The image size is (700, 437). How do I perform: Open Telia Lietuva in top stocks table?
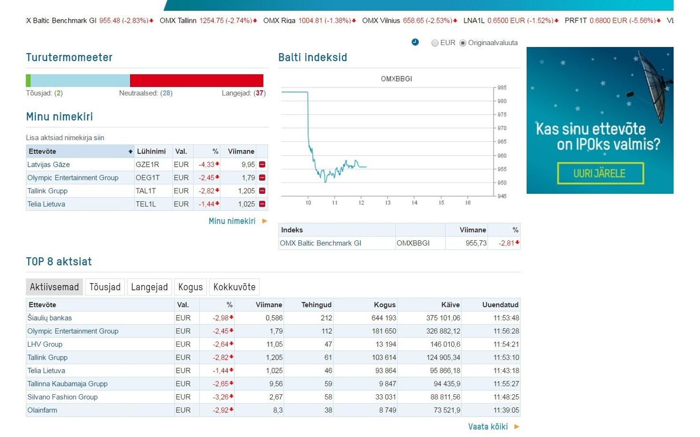coord(46,371)
